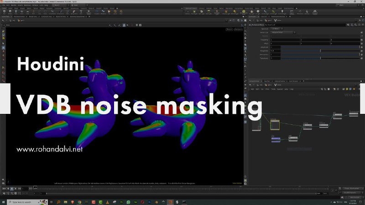Select the Tube shelf tool
Viewport: 365px width, 205px height.
[x=16, y=12]
